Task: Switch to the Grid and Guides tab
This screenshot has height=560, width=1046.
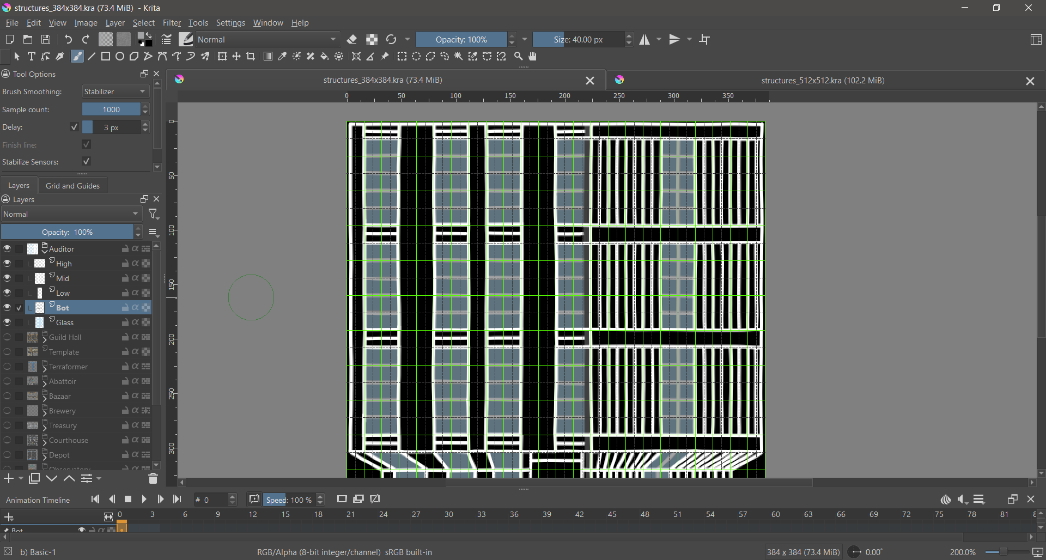Action: tap(72, 186)
